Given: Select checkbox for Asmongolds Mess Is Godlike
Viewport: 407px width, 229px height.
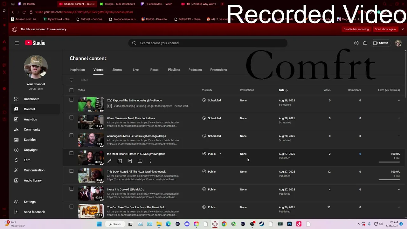Looking at the screenshot, I should (71, 135).
